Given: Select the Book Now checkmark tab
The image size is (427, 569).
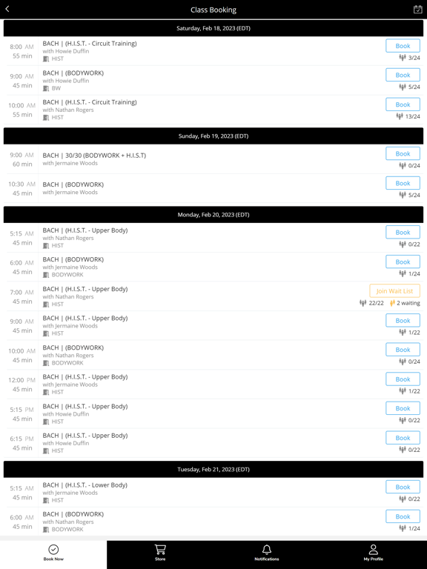Looking at the screenshot, I should tap(53, 553).
